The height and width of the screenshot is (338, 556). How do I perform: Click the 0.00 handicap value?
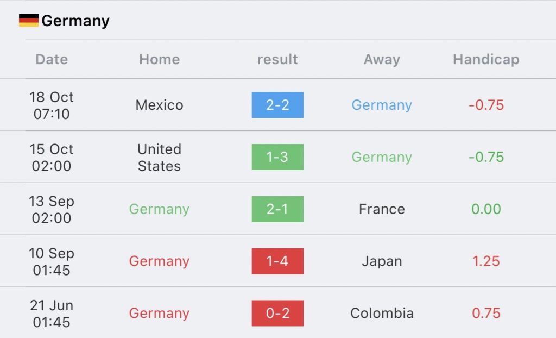point(486,209)
